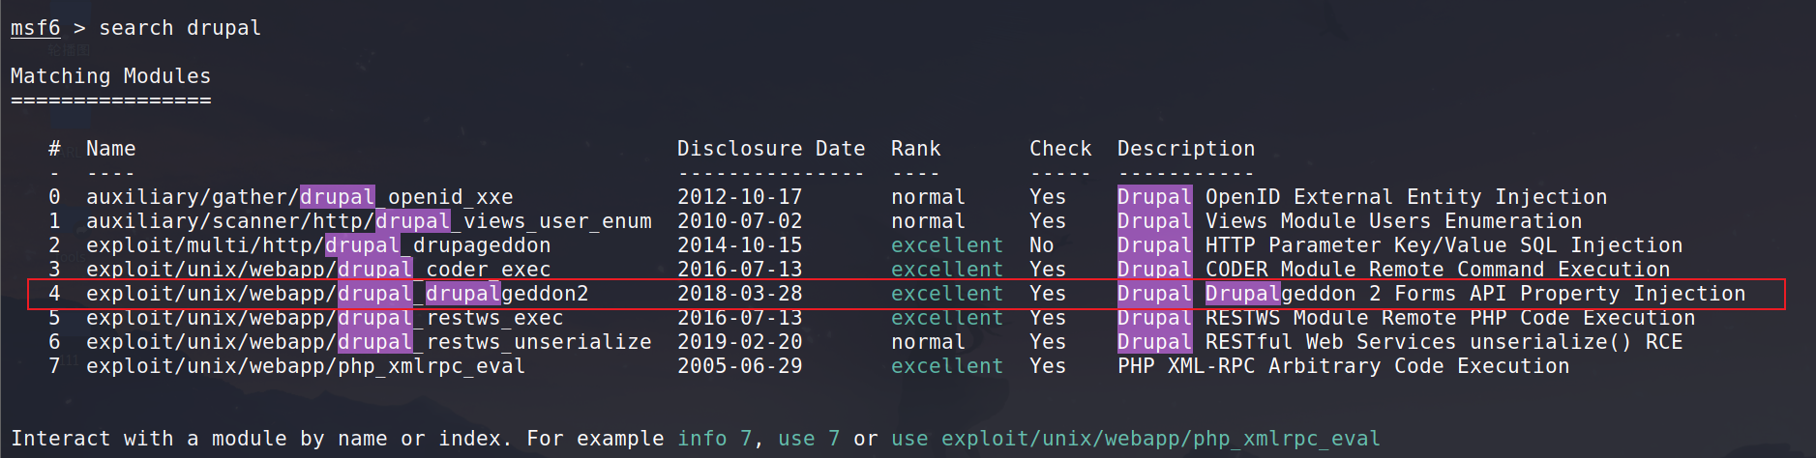Viewport: 1816px width, 458px height.
Task: Click the 'Rank' column header
Action: (915, 149)
